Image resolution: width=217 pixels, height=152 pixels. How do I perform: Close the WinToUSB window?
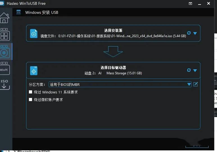coord(209,3)
